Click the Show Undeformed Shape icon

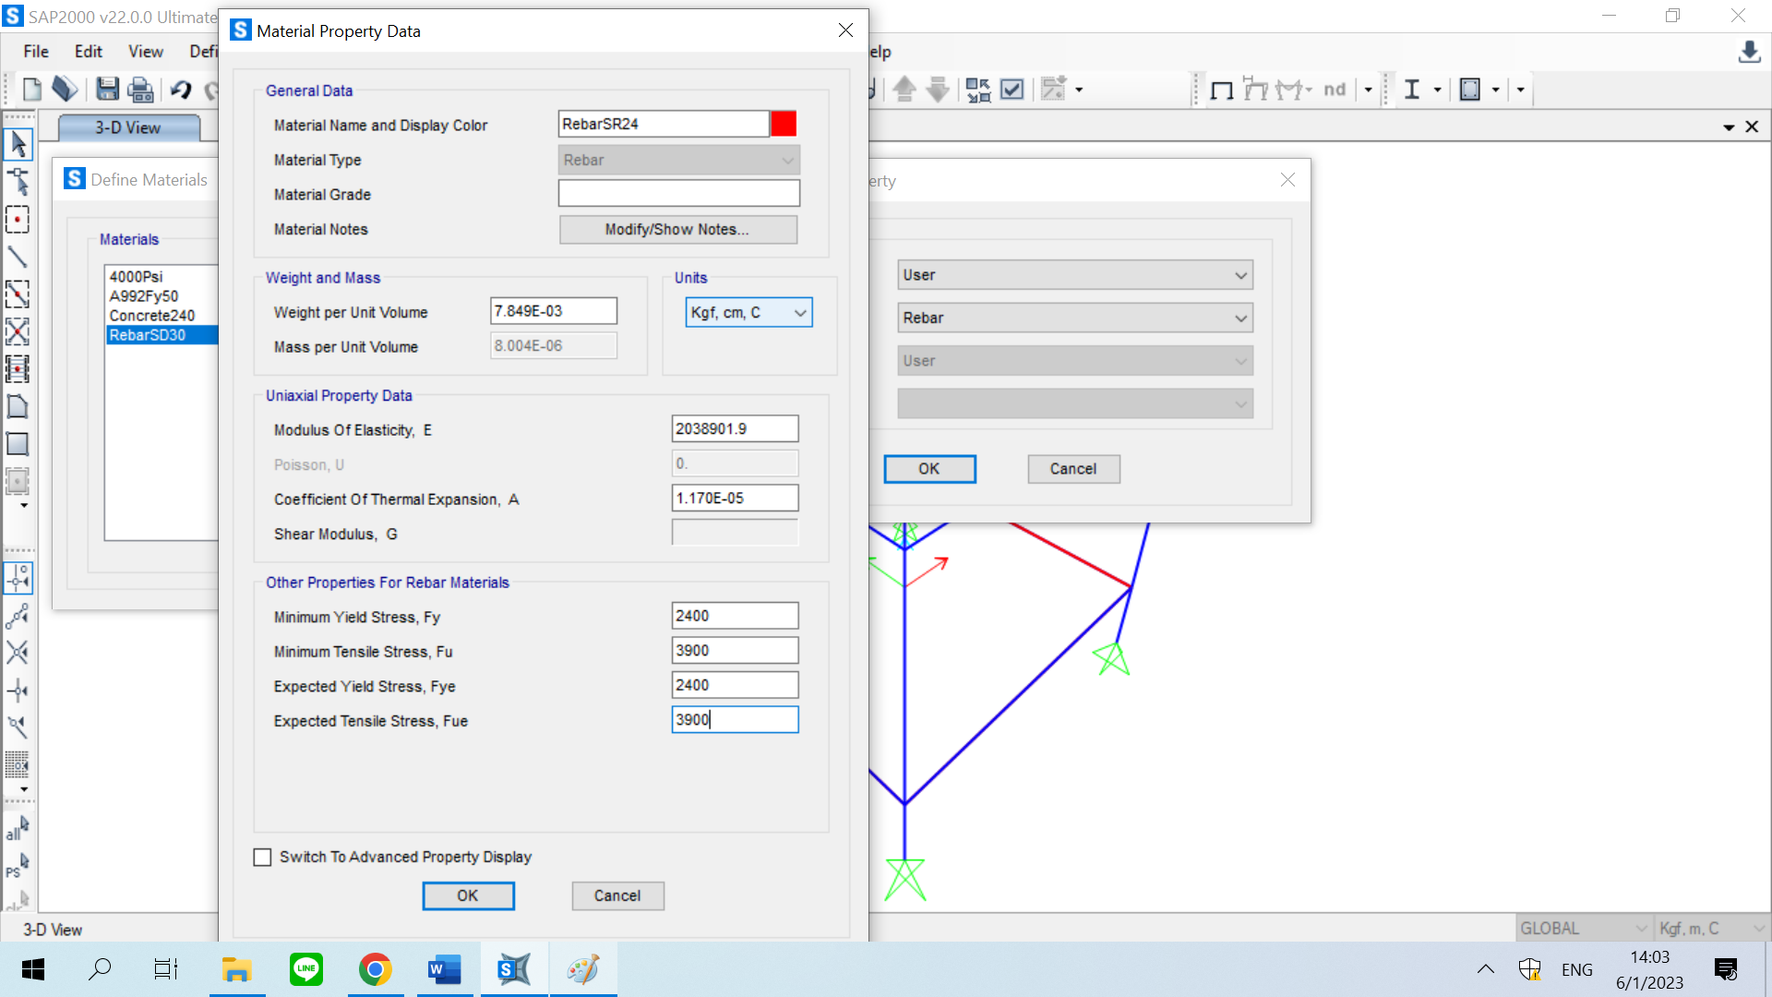(x=1222, y=90)
